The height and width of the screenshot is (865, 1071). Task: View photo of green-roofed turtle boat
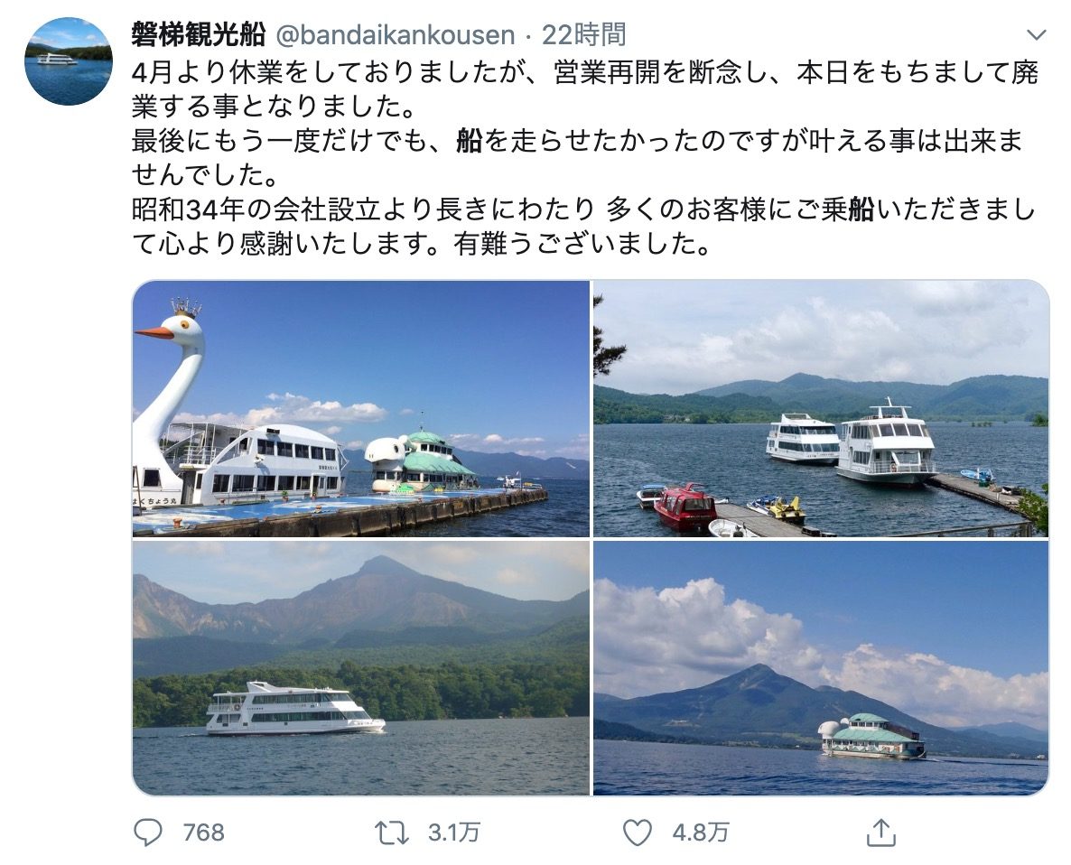click(x=820, y=668)
